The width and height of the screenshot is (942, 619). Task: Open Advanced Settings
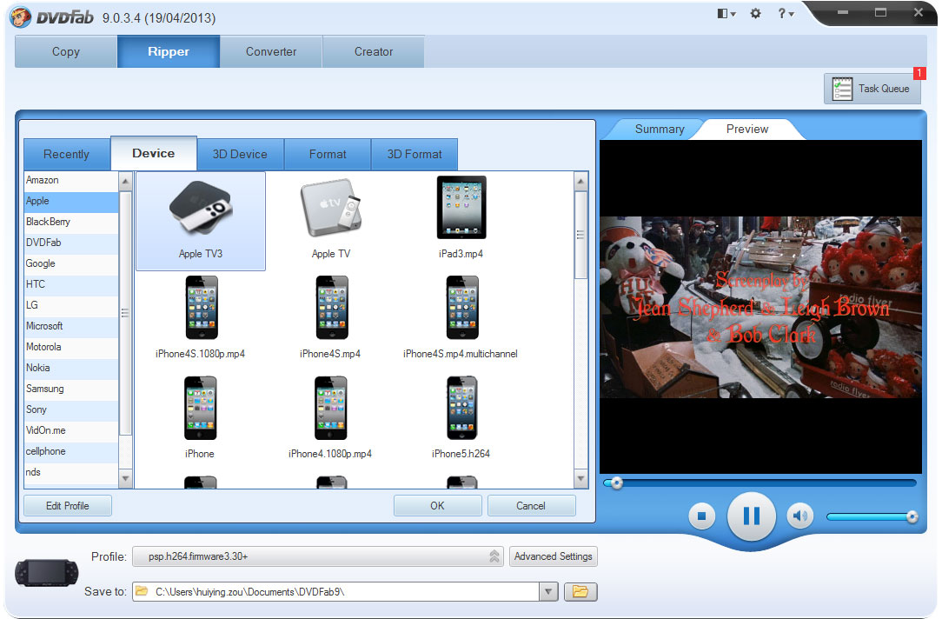(554, 556)
